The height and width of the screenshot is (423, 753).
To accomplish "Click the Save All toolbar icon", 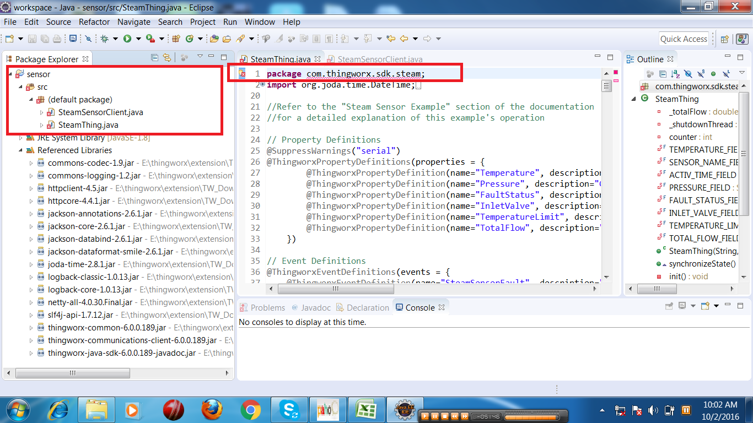I will [x=44, y=39].
